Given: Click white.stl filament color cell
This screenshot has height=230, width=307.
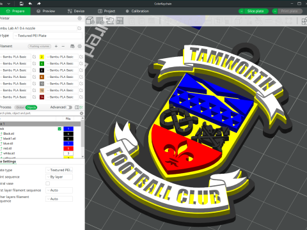Looking at the screenshot, I should tap(68, 153).
